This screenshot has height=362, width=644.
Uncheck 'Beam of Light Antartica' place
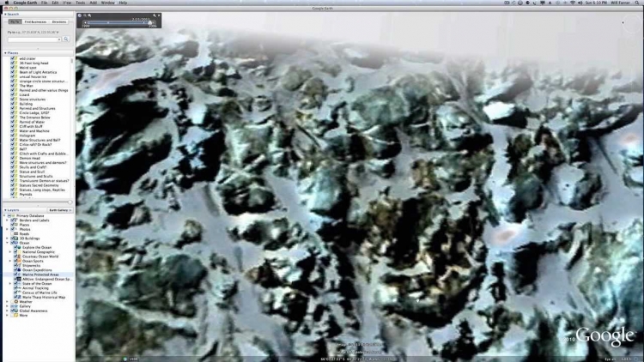point(12,72)
